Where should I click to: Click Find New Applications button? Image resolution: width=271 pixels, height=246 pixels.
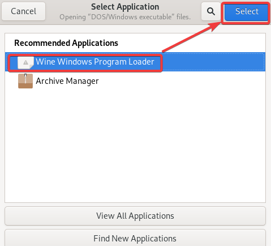click(135, 238)
